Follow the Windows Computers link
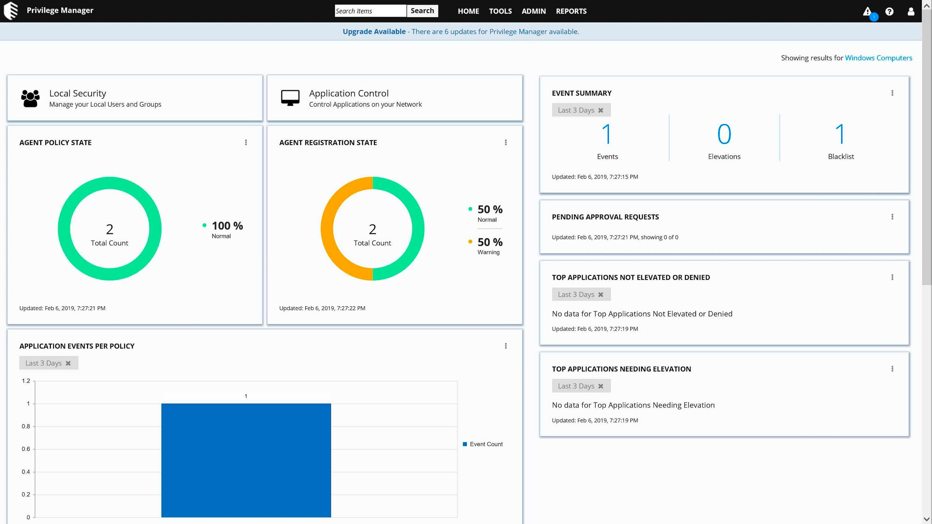This screenshot has height=524, width=932. [x=878, y=58]
